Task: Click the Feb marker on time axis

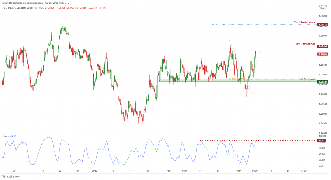Action: (x=168, y=171)
